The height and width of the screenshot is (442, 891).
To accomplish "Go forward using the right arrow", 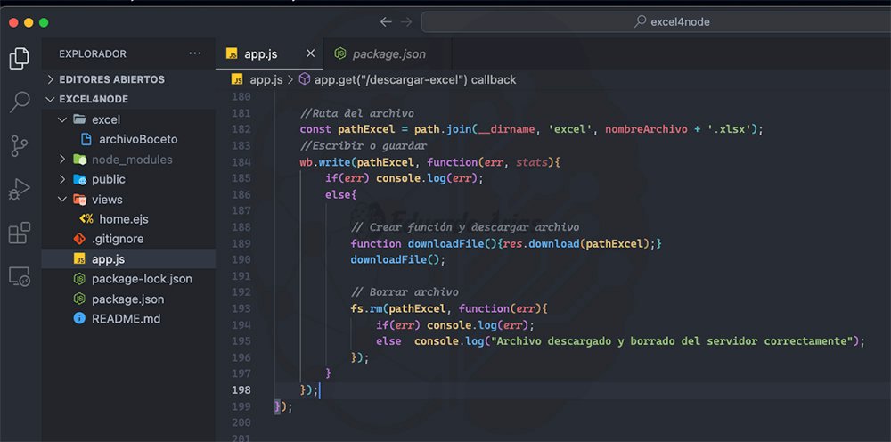I will click(x=405, y=22).
